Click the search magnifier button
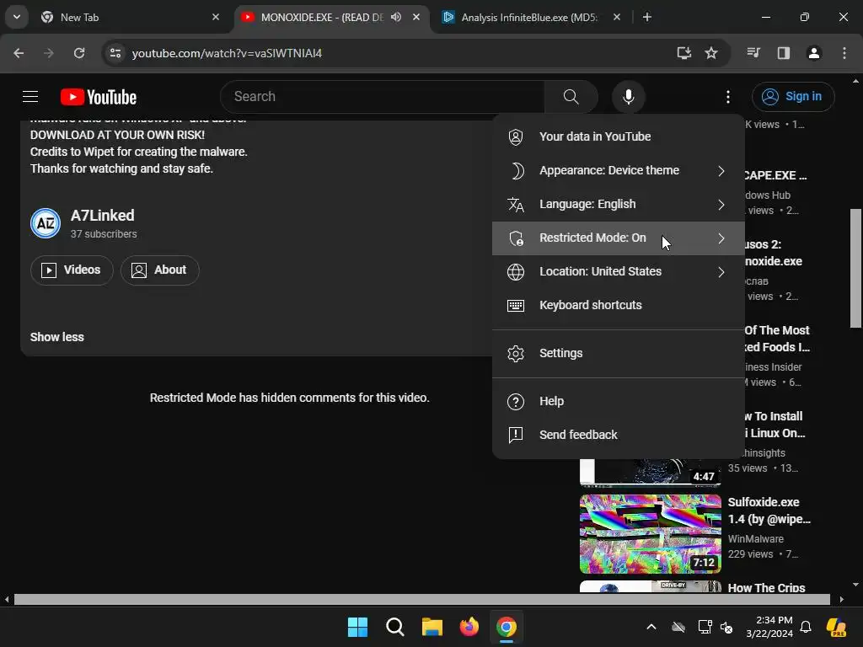863x647 pixels. 571,97
